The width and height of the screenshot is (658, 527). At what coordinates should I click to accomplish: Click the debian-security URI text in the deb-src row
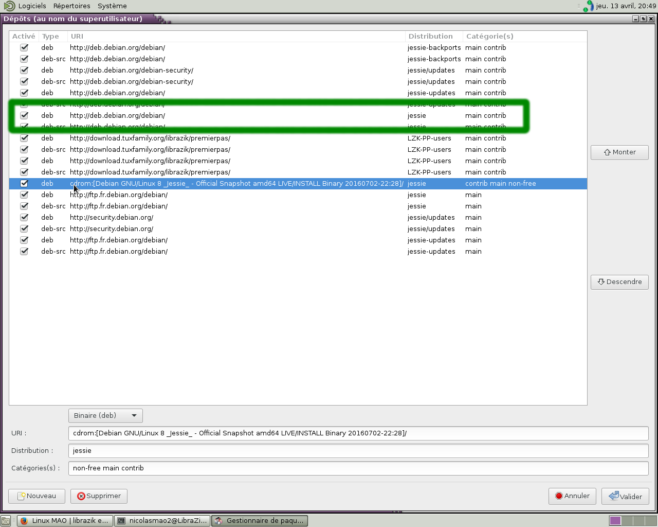(132, 82)
